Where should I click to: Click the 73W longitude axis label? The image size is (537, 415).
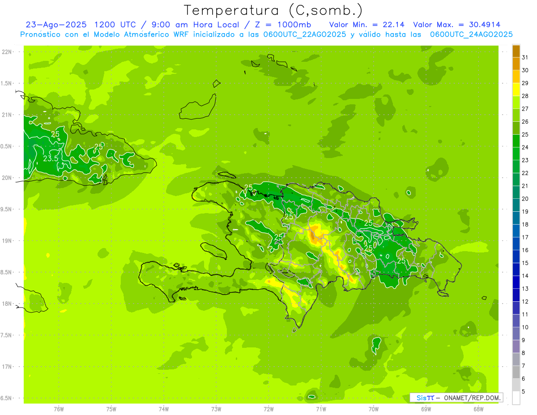pyautogui.click(x=216, y=409)
